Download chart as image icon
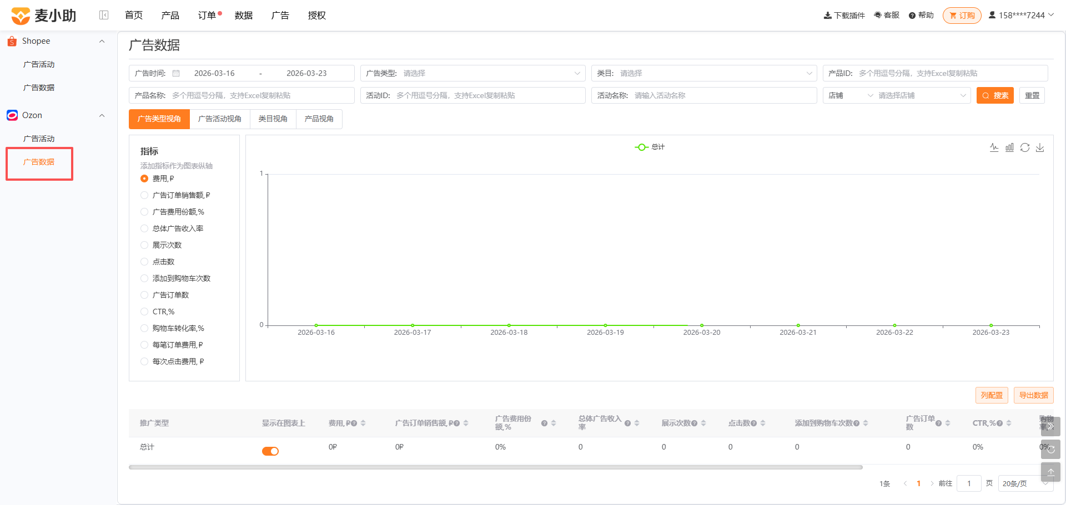1066x505 pixels. [1040, 147]
